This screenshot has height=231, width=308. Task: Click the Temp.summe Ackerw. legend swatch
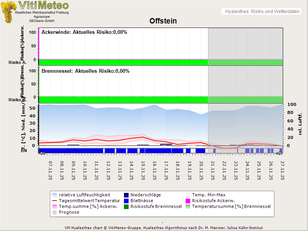click(55, 206)
